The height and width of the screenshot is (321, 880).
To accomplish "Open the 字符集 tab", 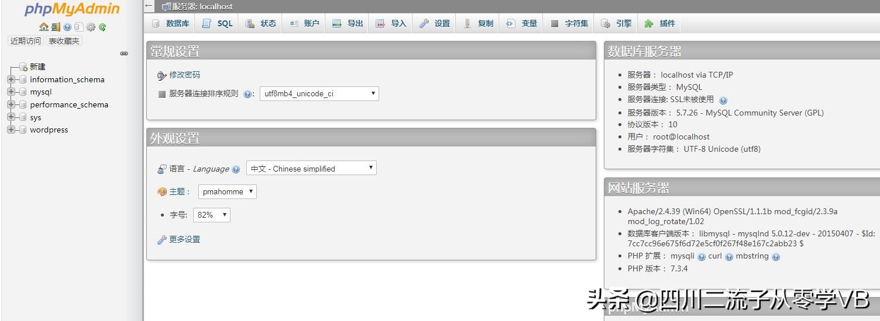I will pyautogui.click(x=569, y=23).
